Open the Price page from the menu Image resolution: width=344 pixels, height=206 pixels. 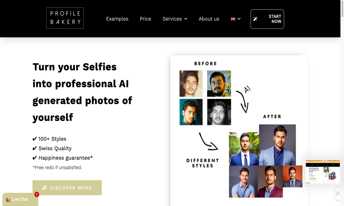point(145,19)
